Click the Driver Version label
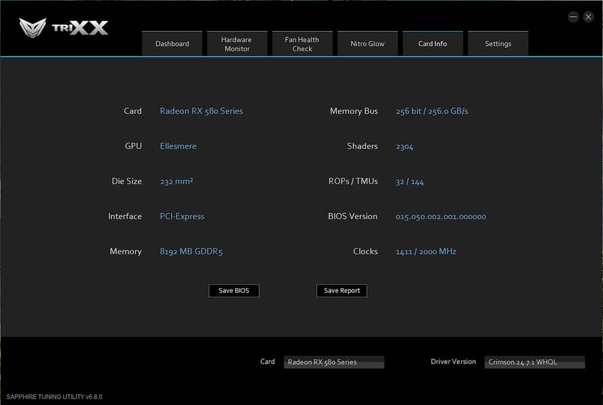Screen dimensions: 603x405 click(453, 362)
